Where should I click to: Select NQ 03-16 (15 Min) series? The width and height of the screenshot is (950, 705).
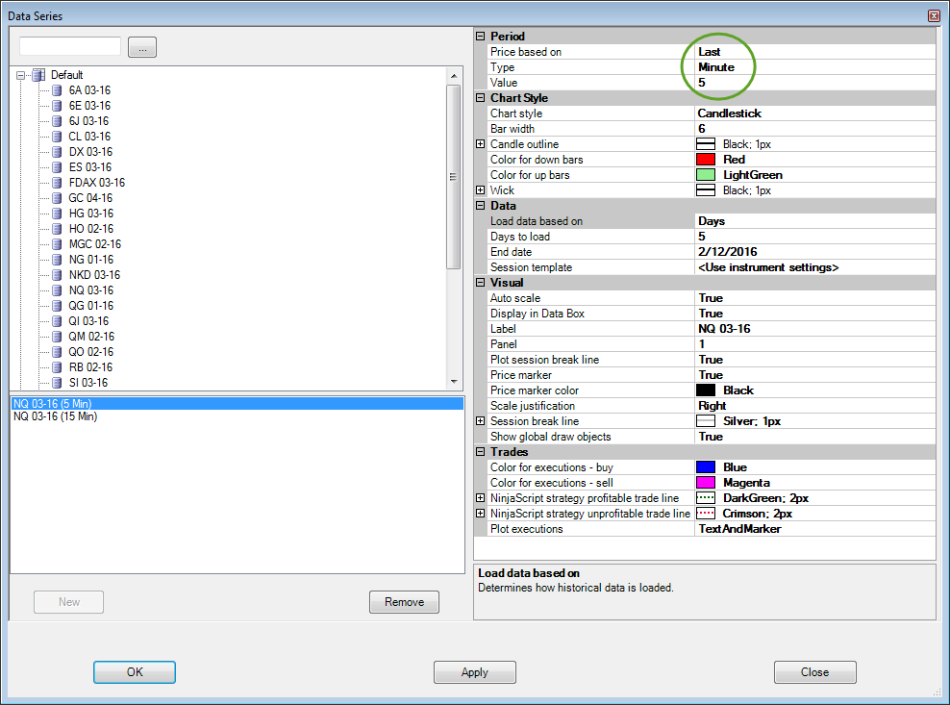(237, 416)
